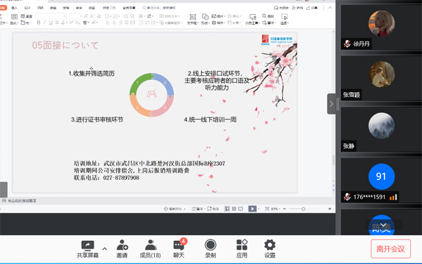Collapse the participant video panel
The image size is (422, 264).
point(331,104)
